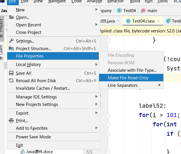Viewport: 181px width, 154px height.
Task: Click the Project Structure folder icon
Action: (x=11, y=49)
